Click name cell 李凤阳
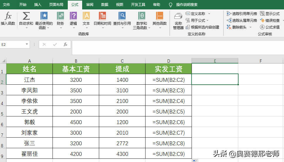 point(30,90)
